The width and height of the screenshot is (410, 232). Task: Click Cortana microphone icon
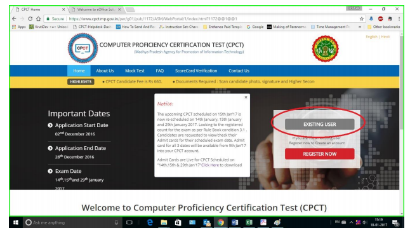(x=116, y=222)
